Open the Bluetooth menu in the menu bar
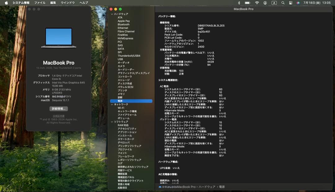 tap(239, 2)
